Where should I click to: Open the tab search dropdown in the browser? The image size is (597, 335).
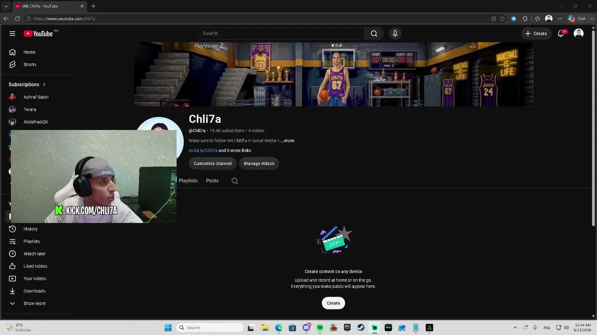(x=6, y=6)
